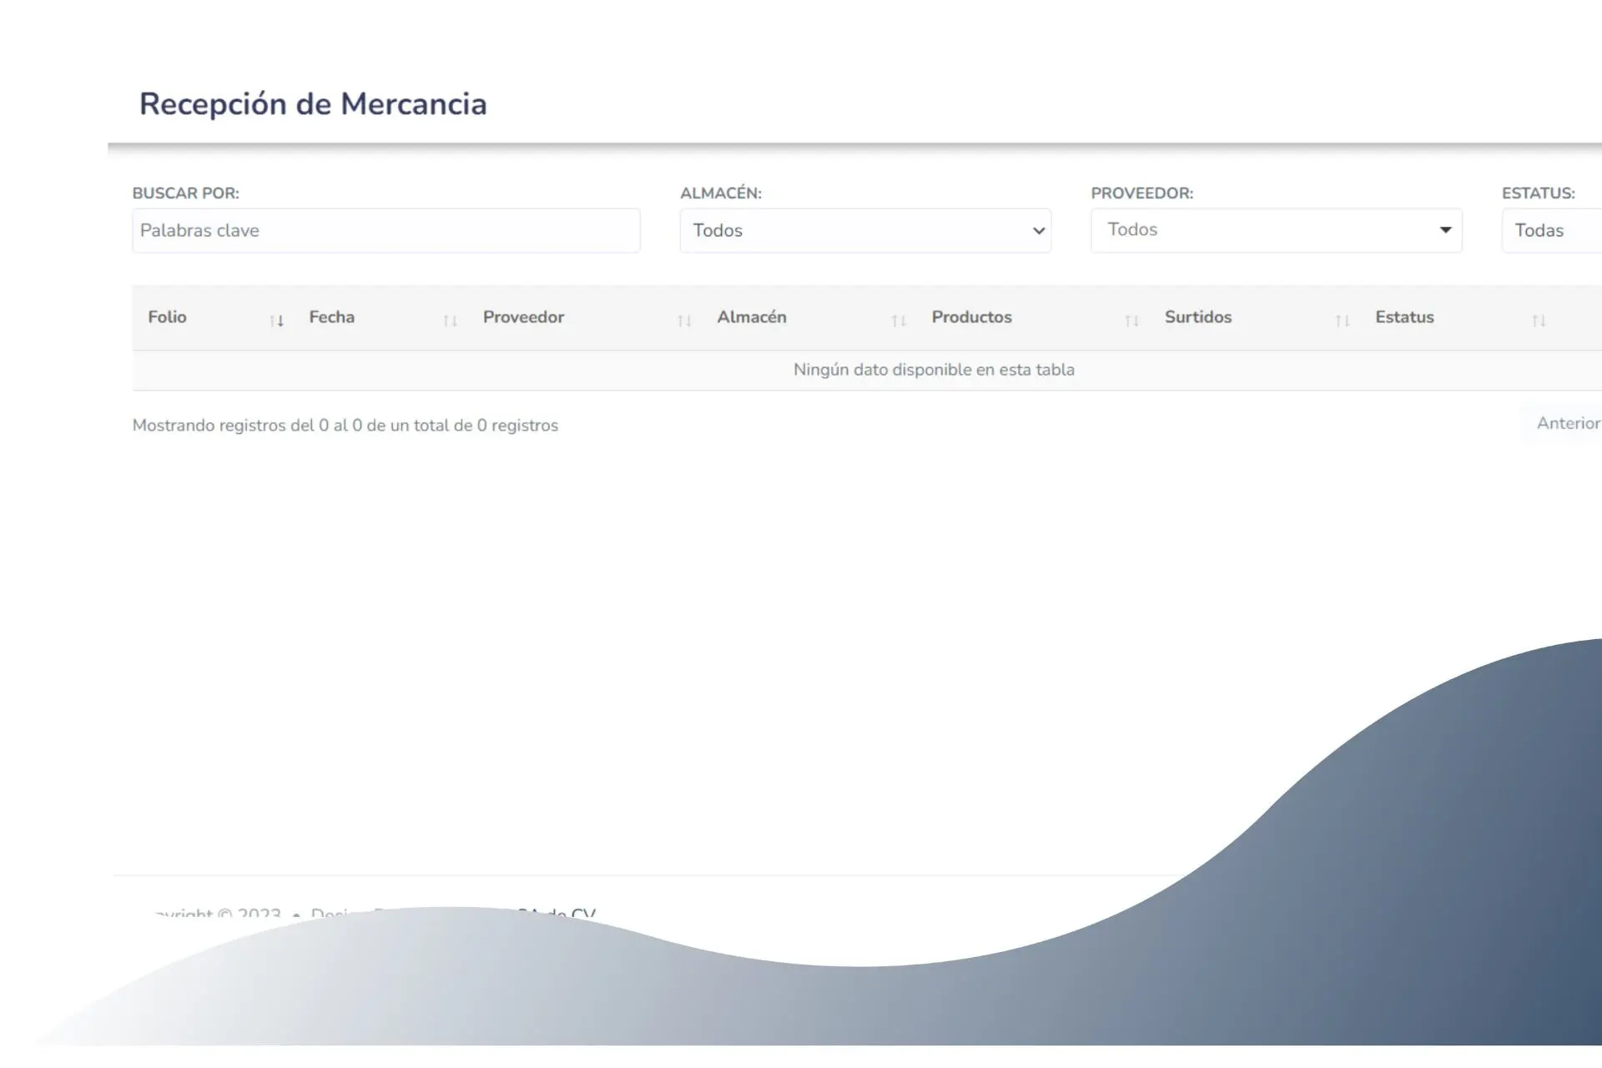
Task: Click the sort icon next to Almacén column
Action: point(898,320)
